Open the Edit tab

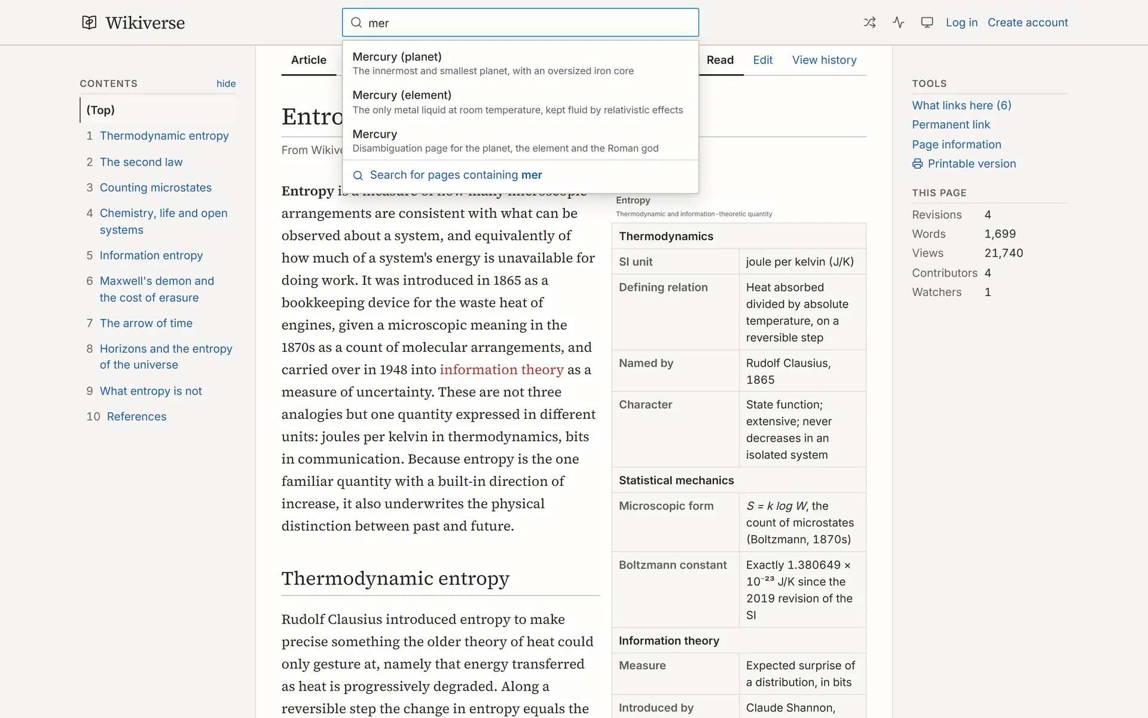coord(762,60)
